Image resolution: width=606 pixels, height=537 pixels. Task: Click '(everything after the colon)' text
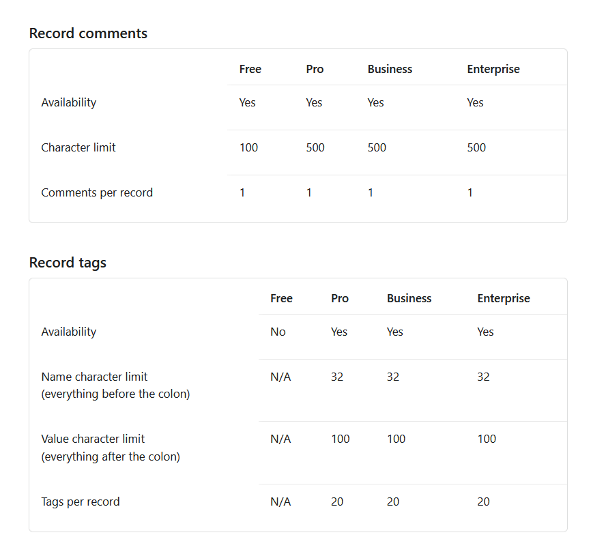[x=111, y=456]
